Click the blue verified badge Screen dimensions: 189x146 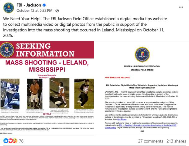[x=44, y=5]
